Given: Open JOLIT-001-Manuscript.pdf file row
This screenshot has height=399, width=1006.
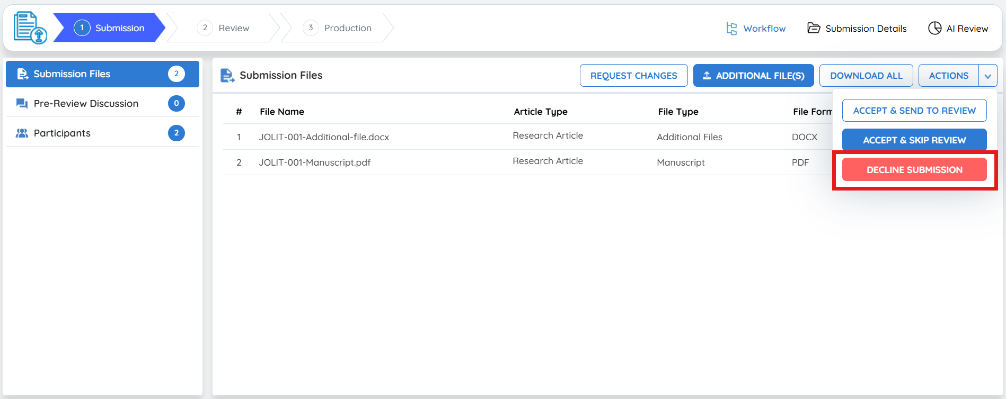Looking at the screenshot, I should pos(315,162).
